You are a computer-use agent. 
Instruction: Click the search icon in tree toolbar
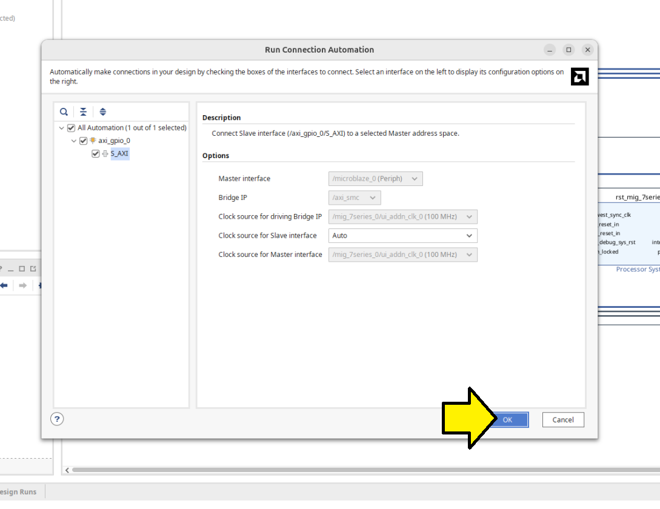click(x=64, y=112)
